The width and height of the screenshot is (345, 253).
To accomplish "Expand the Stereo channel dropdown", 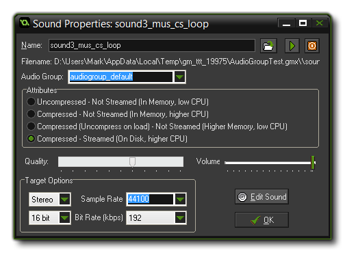I will [x=64, y=199].
